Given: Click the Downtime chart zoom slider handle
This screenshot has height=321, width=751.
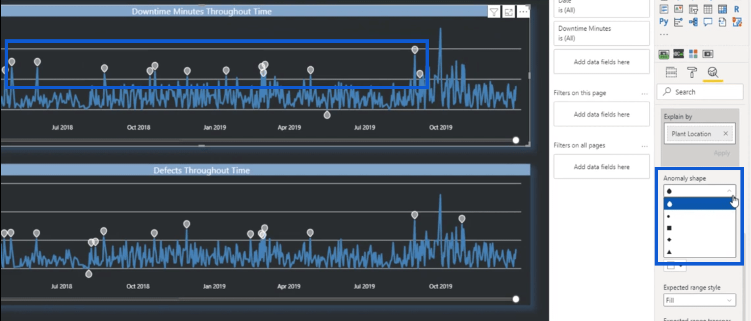Looking at the screenshot, I should pos(516,140).
